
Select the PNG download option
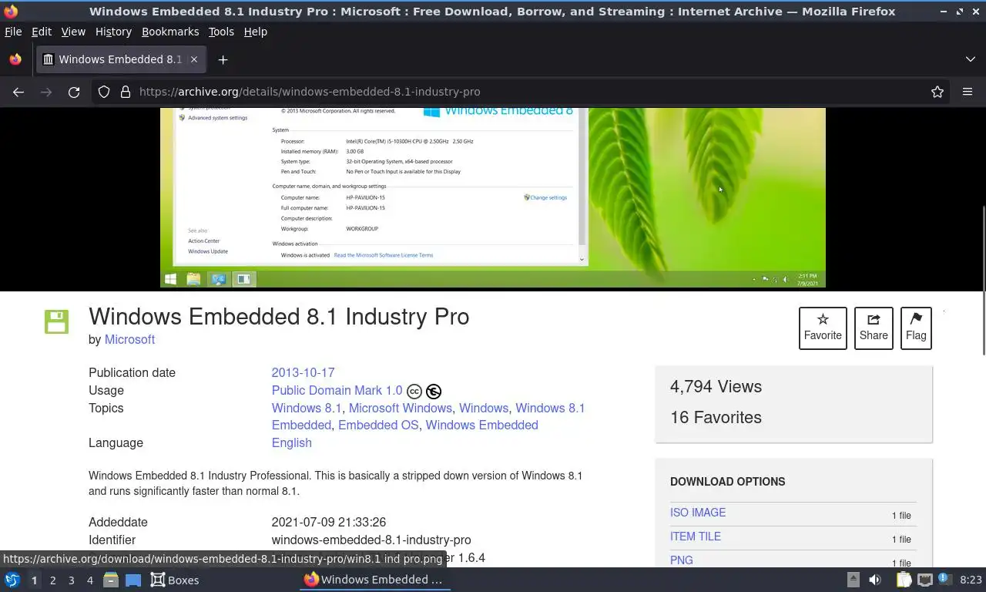(682, 560)
